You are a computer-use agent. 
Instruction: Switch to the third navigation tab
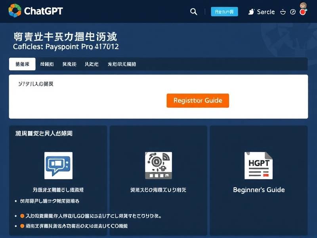click(69, 64)
